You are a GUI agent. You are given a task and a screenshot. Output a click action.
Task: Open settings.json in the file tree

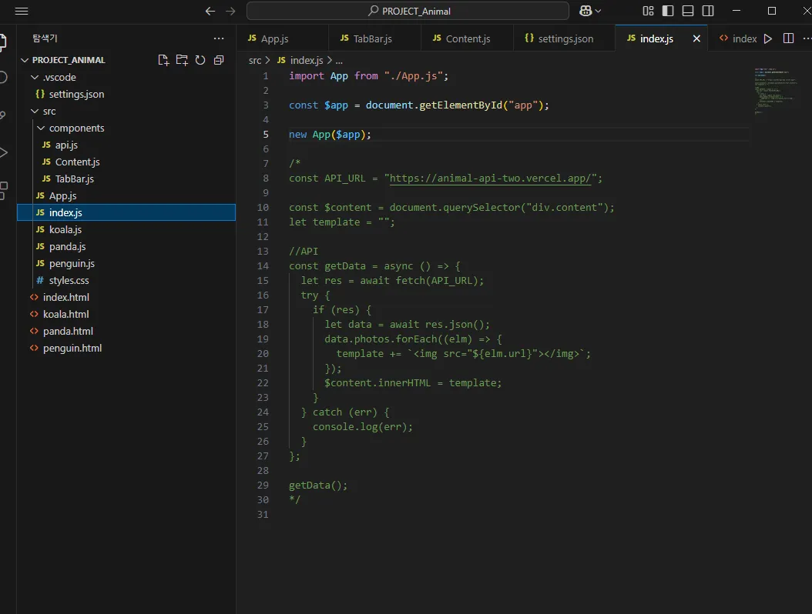click(126, 94)
